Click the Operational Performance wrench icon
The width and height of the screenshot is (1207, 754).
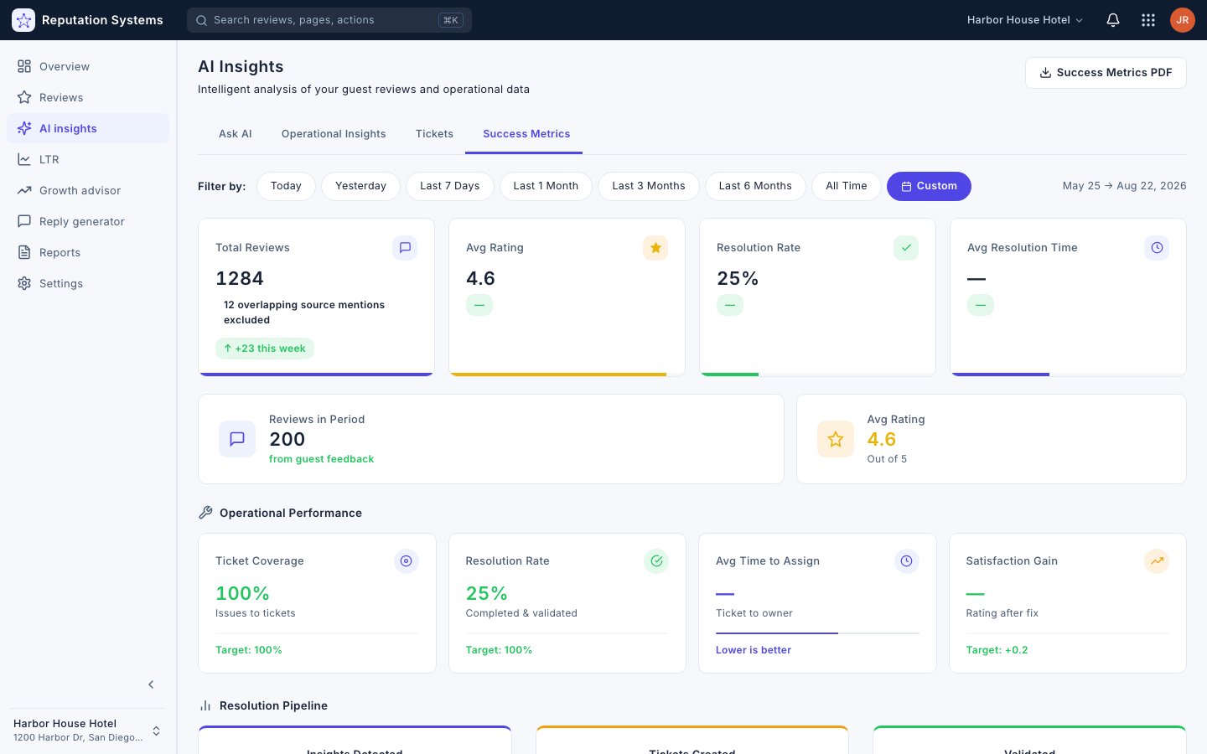point(205,513)
